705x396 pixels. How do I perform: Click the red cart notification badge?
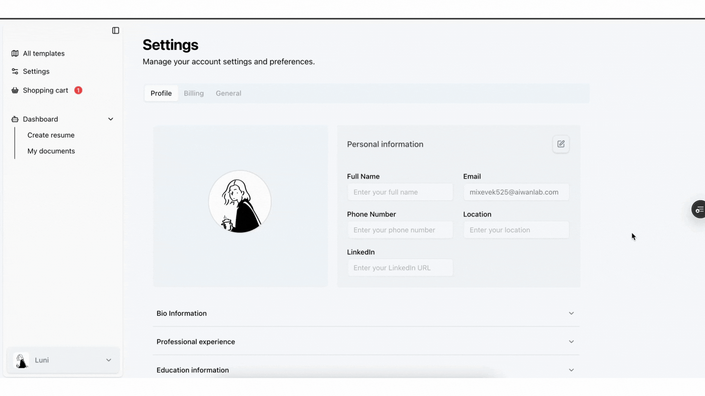(x=78, y=90)
